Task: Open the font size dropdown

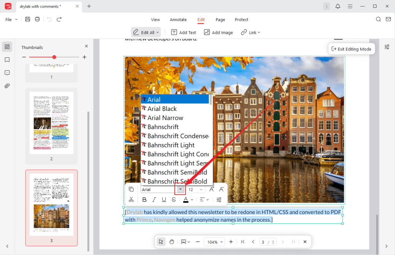Action: click(x=200, y=189)
